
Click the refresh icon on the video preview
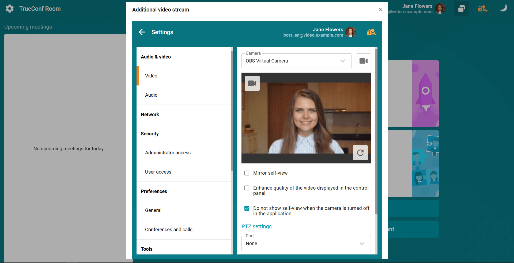[360, 153]
